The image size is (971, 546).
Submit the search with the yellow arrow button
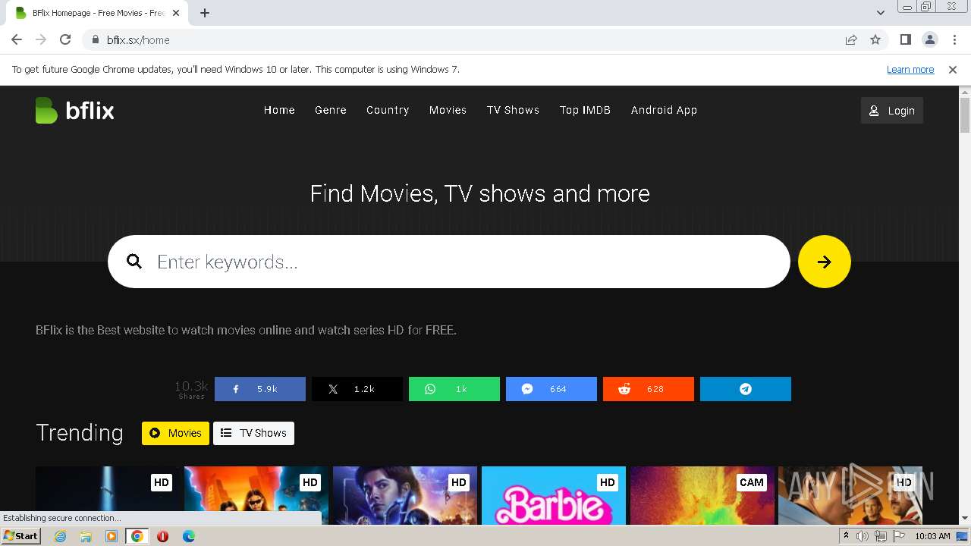pos(825,262)
